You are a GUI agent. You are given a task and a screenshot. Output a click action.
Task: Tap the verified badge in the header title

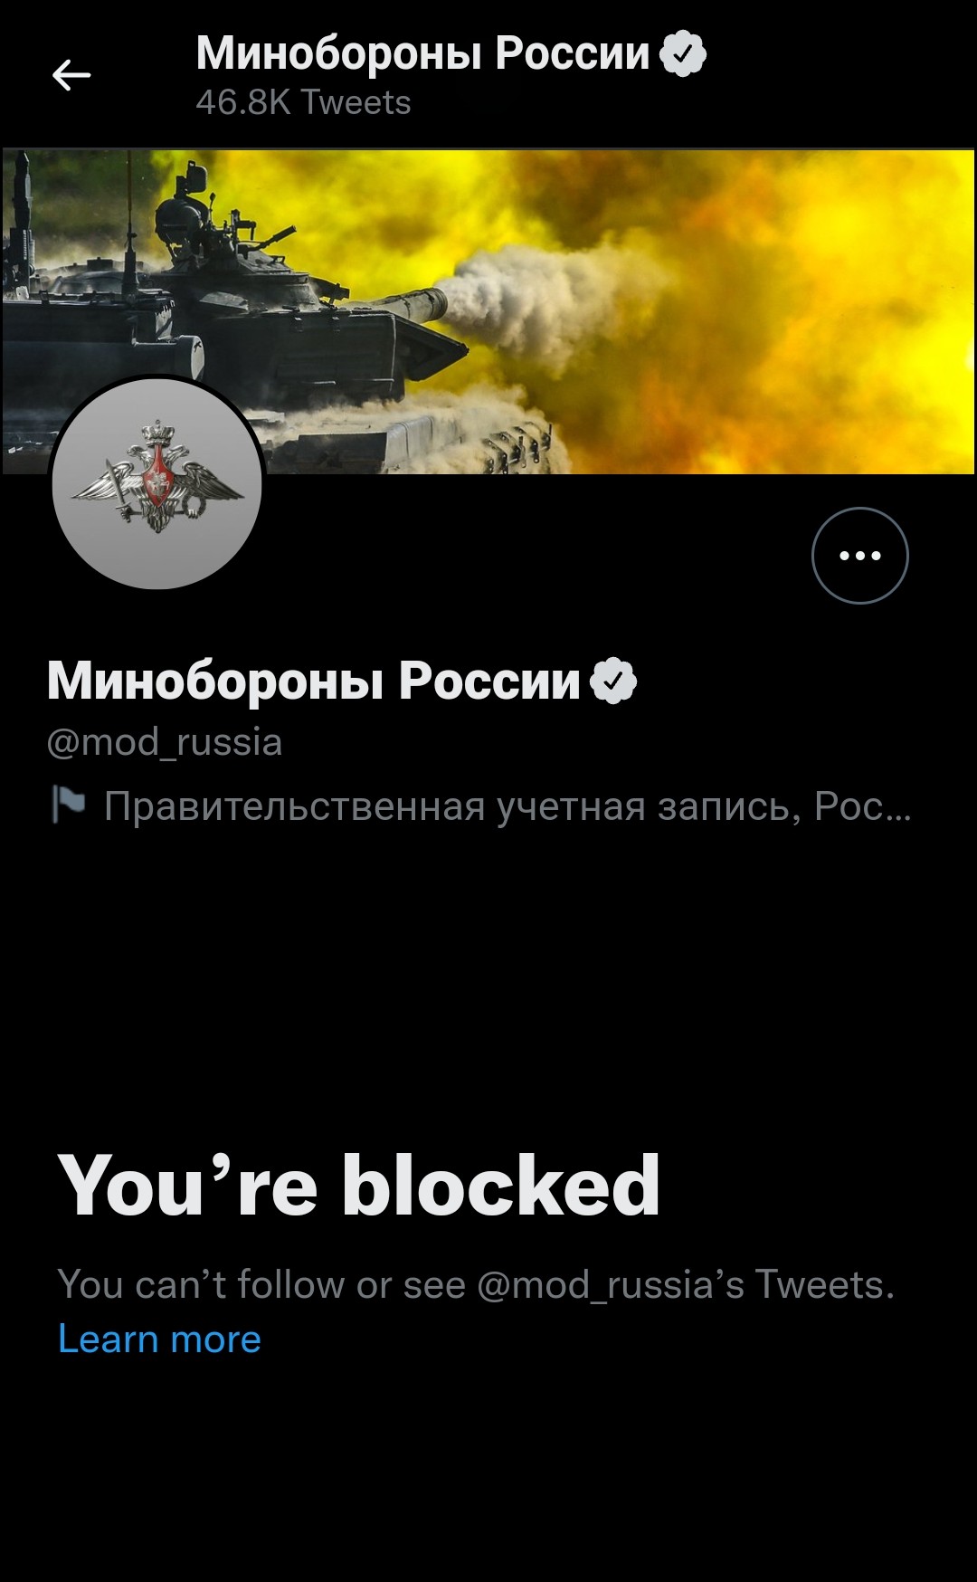[x=683, y=53]
